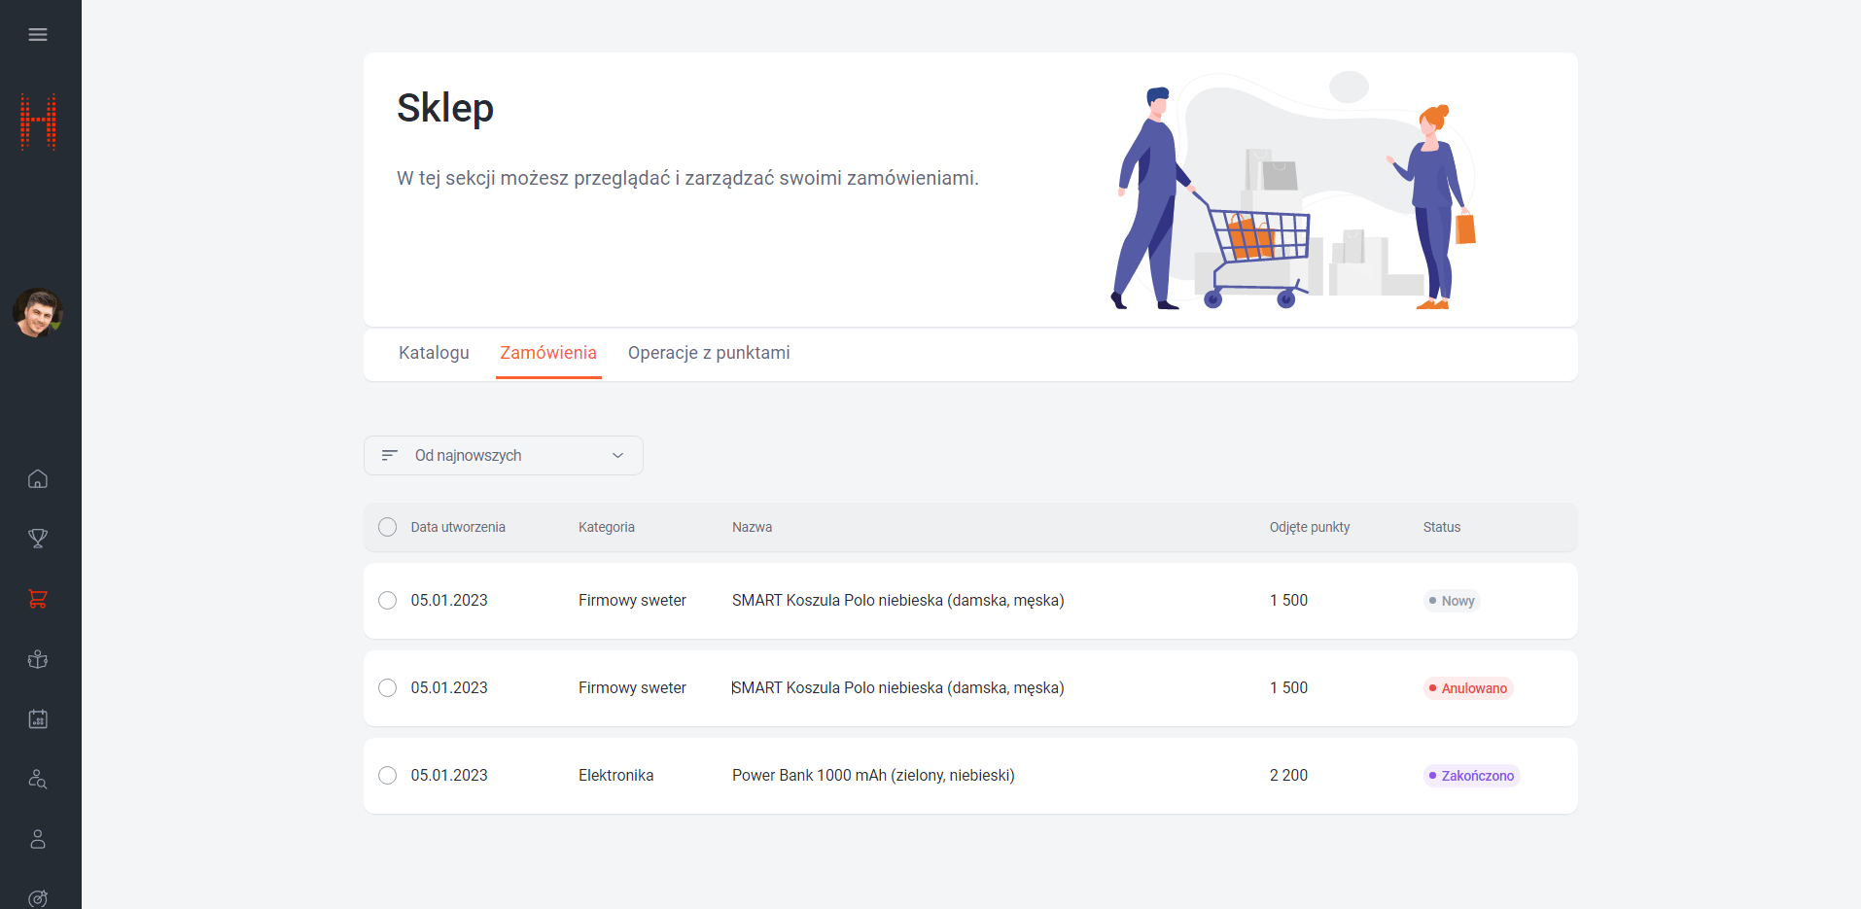Open the calendar icon in sidebar
This screenshot has width=1861, height=909.
click(38, 719)
